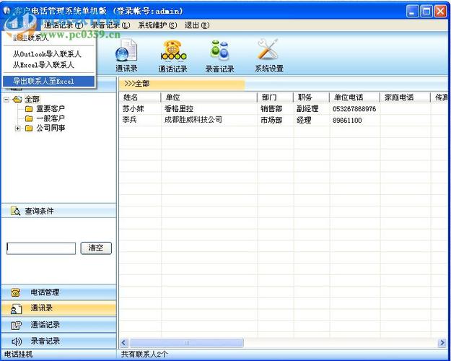Click phone number 89661100

pyautogui.click(x=347, y=121)
